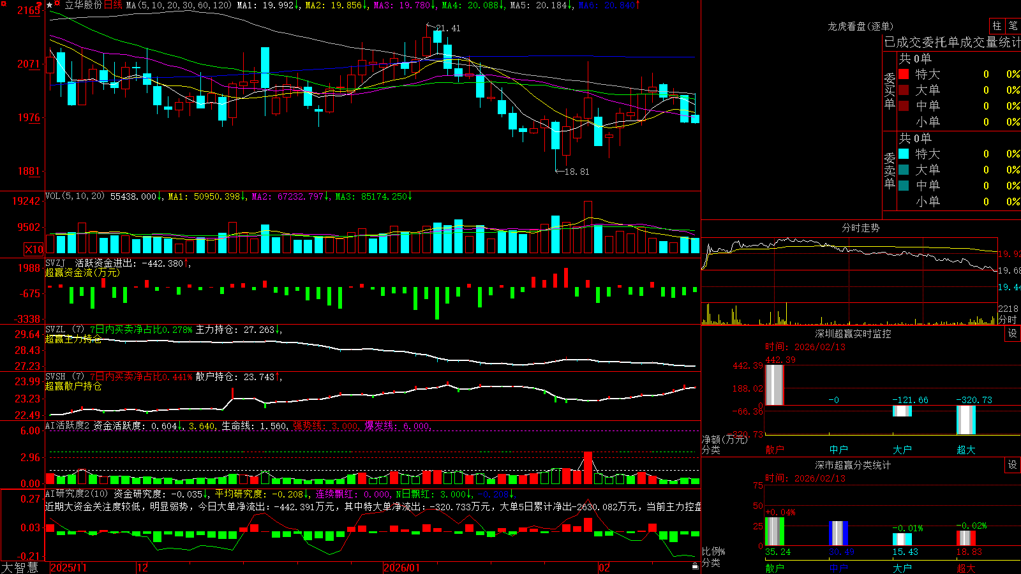Select the 2025/11 timeline marker
The image size is (1021, 574).
68,568
